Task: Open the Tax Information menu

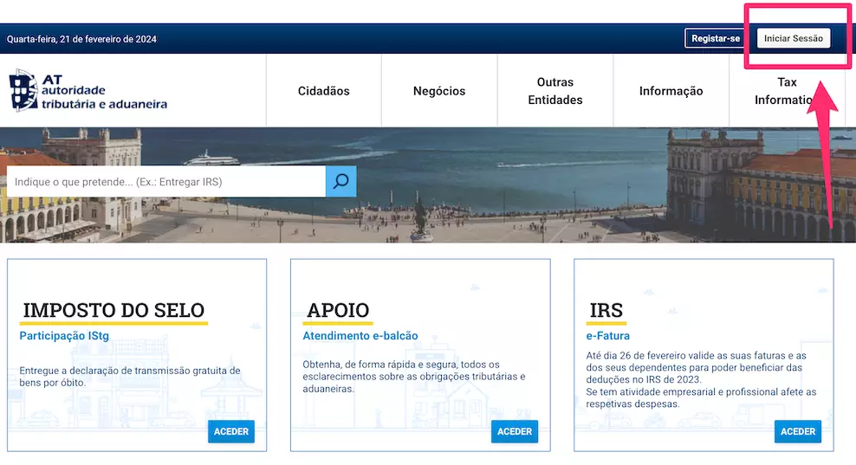Action: pyautogui.click(x=787, y=91)
